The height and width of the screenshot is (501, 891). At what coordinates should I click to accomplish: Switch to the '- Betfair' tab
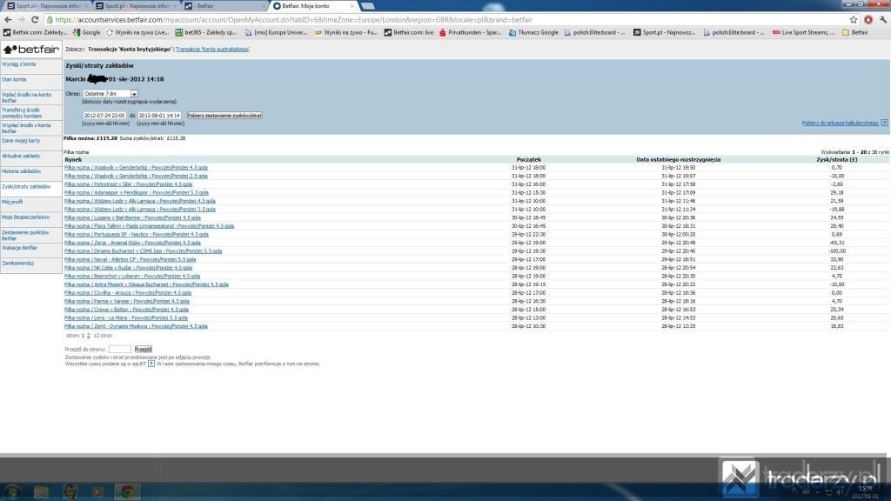(224, 6)
